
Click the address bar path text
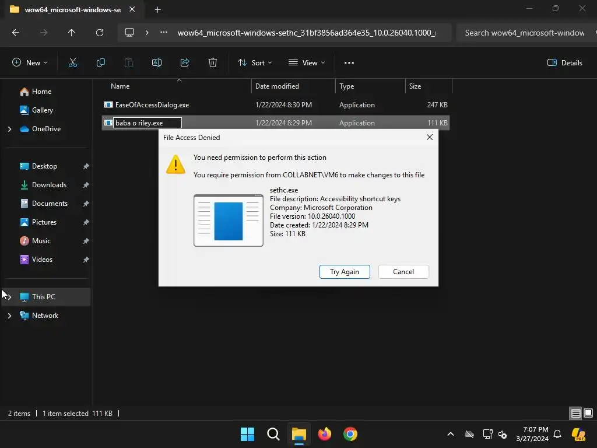(307, 33)
